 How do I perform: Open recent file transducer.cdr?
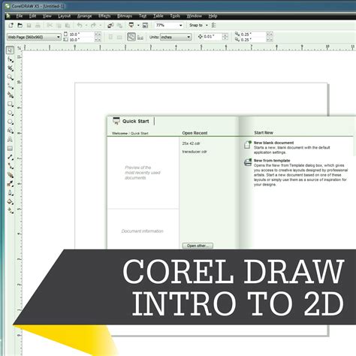pyautogui.click(x=195, y=152)
